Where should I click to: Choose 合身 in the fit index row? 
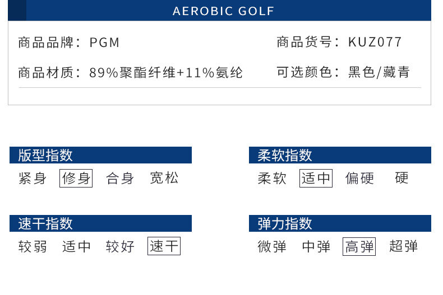pos(120,179)
